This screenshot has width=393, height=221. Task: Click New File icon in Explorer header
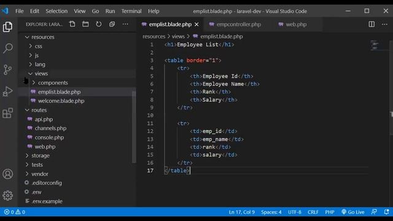click(x=72, y=24)
